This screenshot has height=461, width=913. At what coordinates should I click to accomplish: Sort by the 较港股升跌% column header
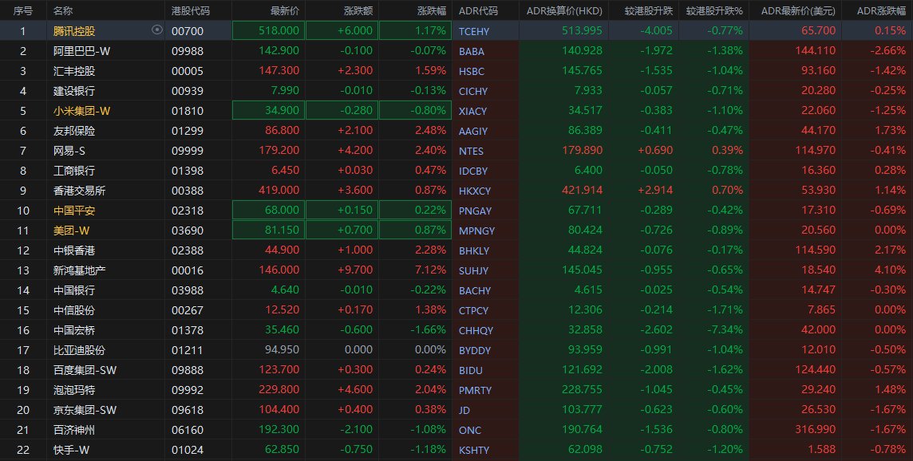coord(714,10)
